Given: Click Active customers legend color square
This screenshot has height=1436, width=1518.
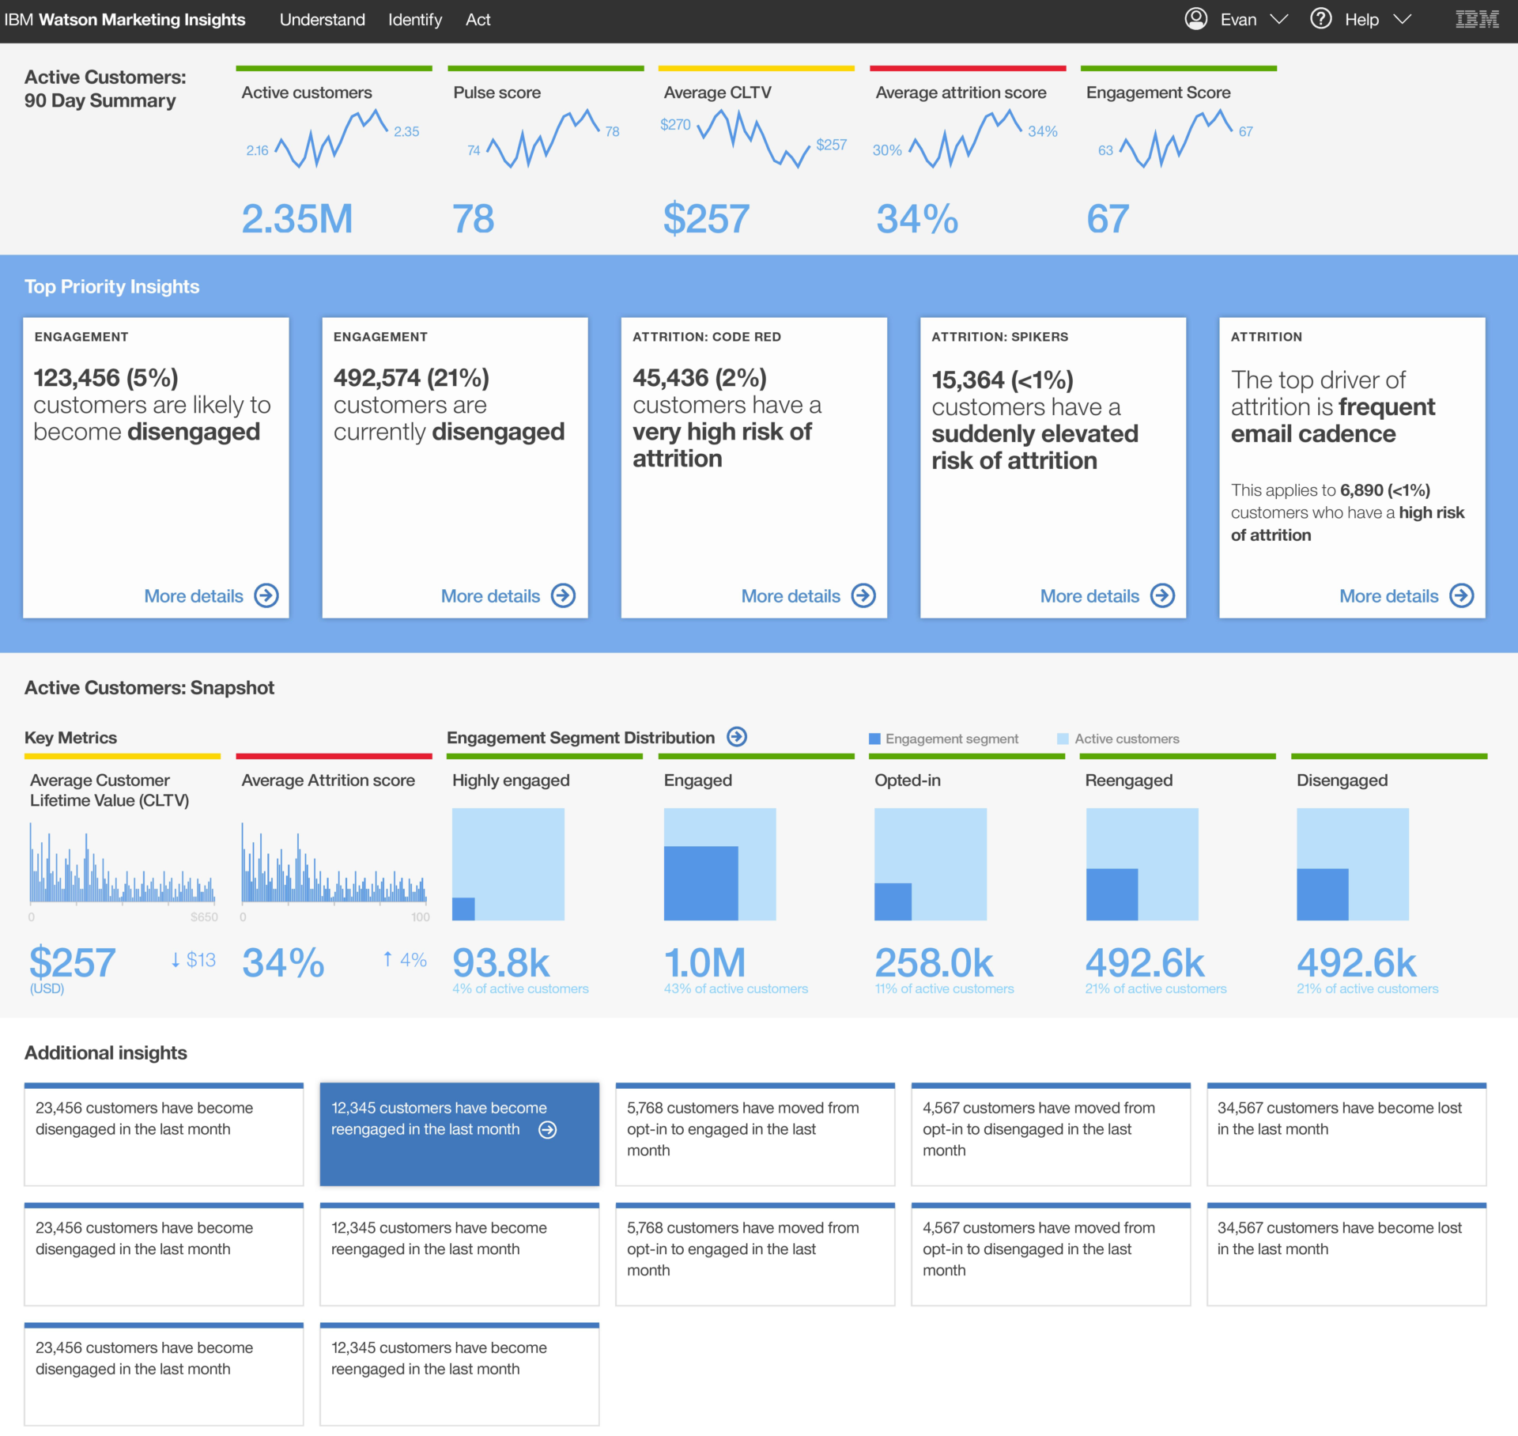Looking at the screenshot, I should tap(1063, 739).
